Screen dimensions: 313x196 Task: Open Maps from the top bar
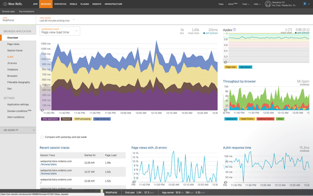(x=221, y=4)
